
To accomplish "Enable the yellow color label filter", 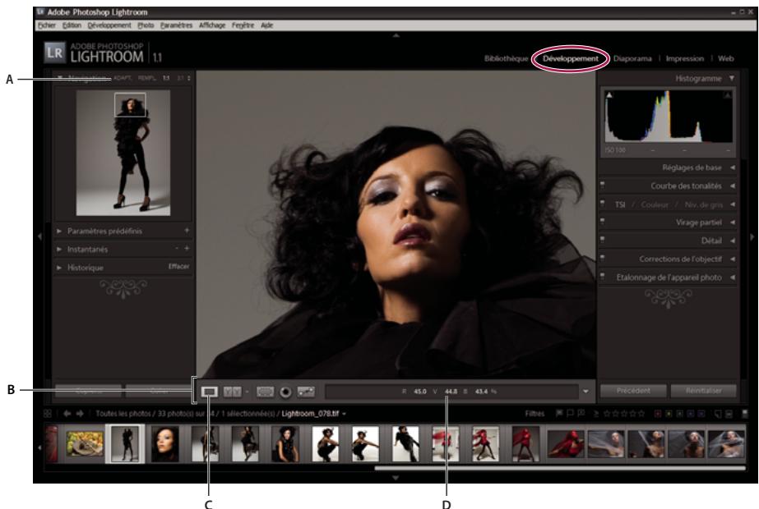I will (x=667, y=415).
